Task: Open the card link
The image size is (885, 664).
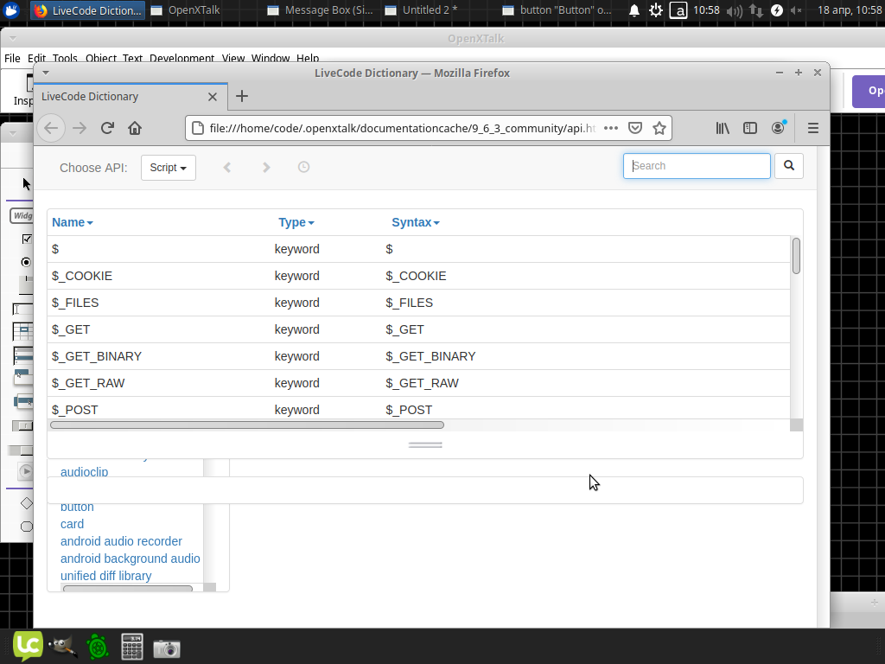Action: (72, 524)
